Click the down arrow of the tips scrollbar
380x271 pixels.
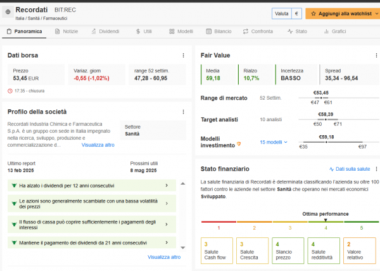[183, 248]
